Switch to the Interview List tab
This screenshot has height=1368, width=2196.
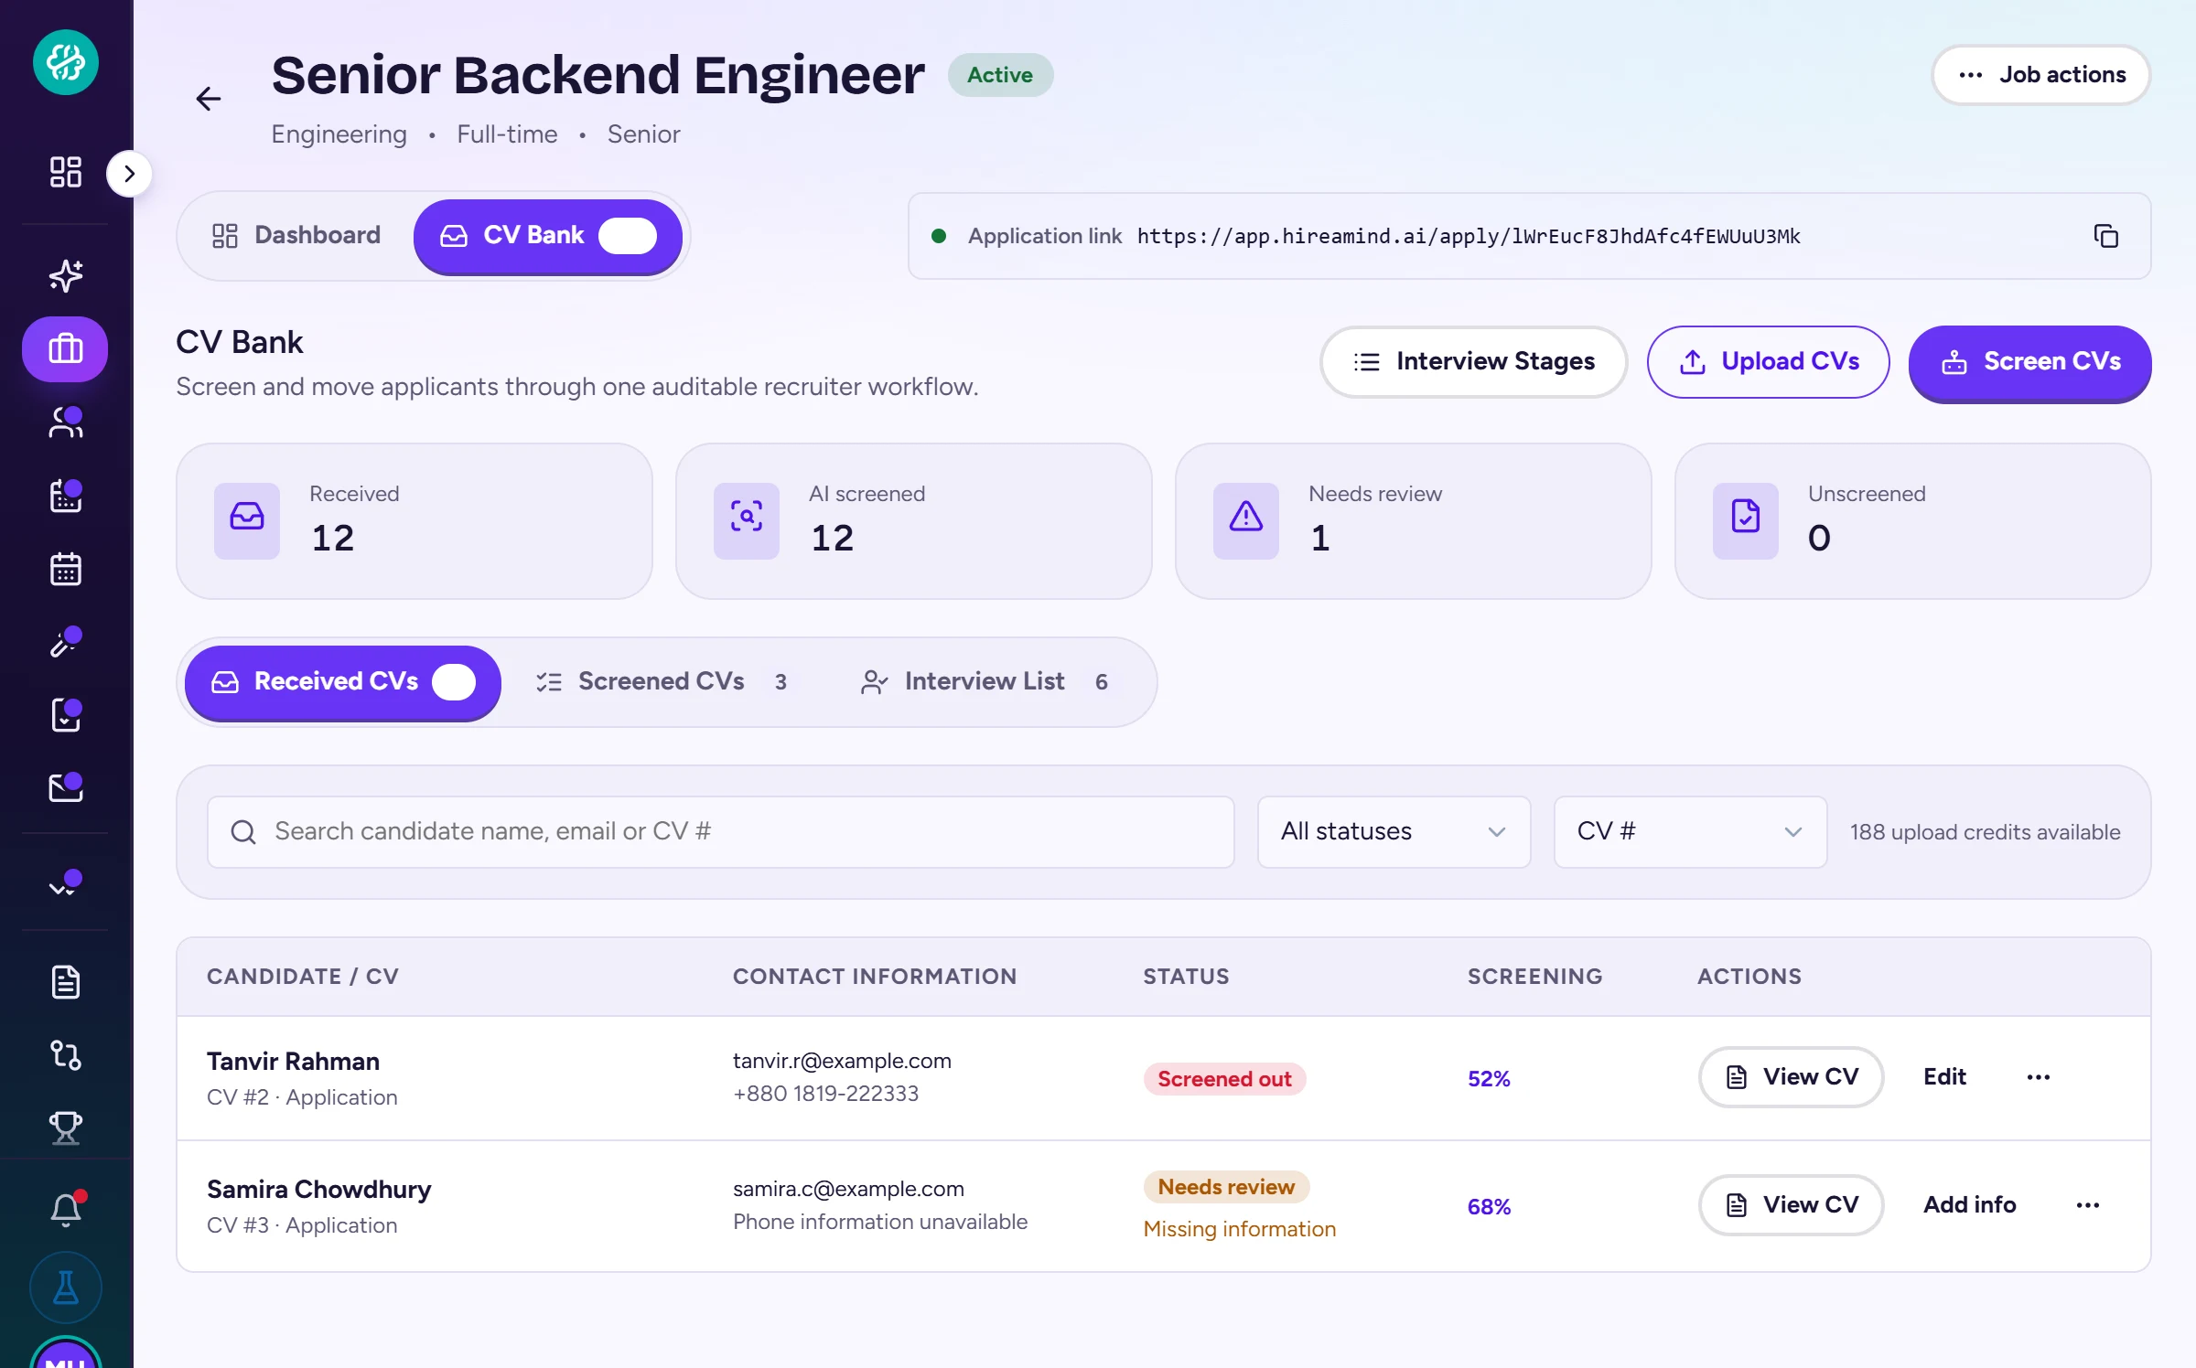pos(985,682)
